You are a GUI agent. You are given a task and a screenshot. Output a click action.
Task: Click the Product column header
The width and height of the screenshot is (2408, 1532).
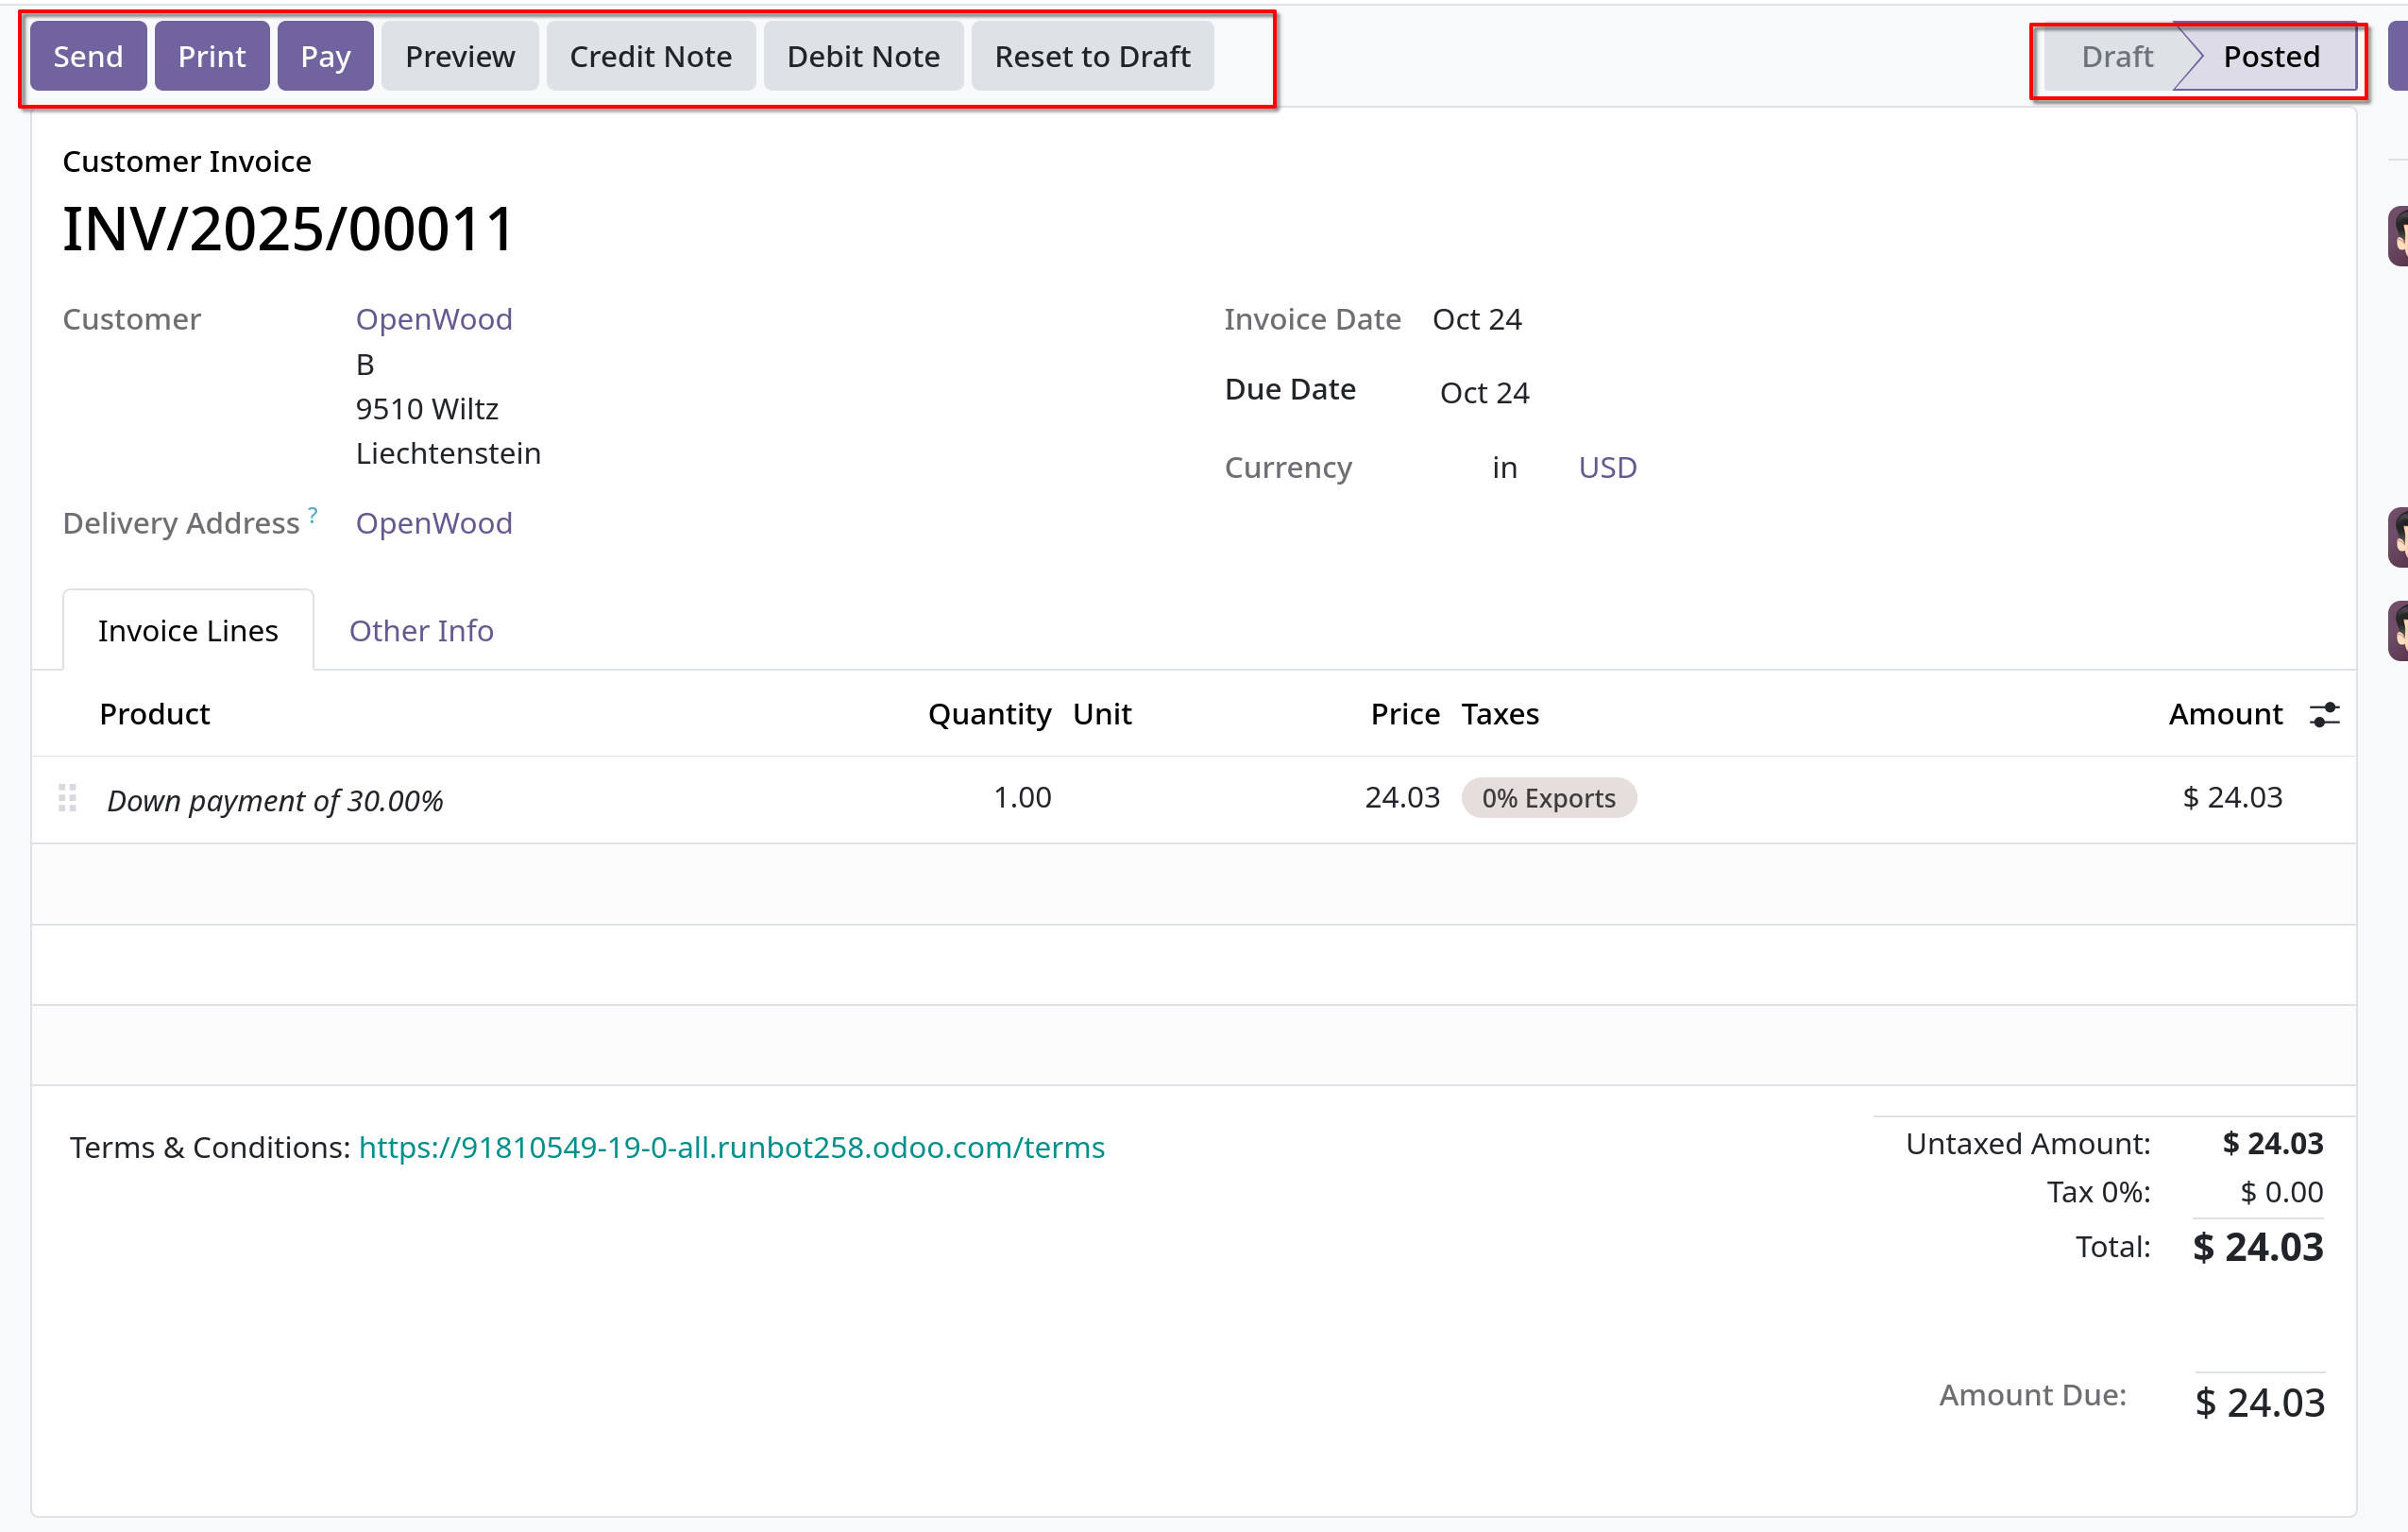(155, 714)
